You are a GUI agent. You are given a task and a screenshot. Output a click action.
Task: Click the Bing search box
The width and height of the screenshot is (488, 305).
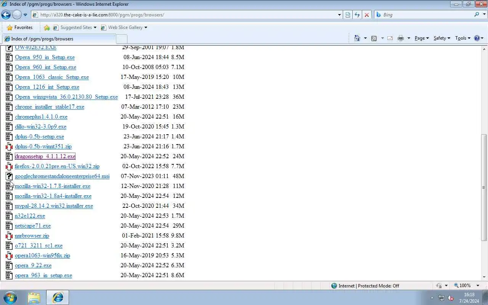[x=423, y=15]
